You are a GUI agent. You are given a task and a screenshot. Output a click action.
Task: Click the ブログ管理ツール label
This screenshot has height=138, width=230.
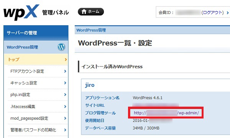(x=100, y=113)
